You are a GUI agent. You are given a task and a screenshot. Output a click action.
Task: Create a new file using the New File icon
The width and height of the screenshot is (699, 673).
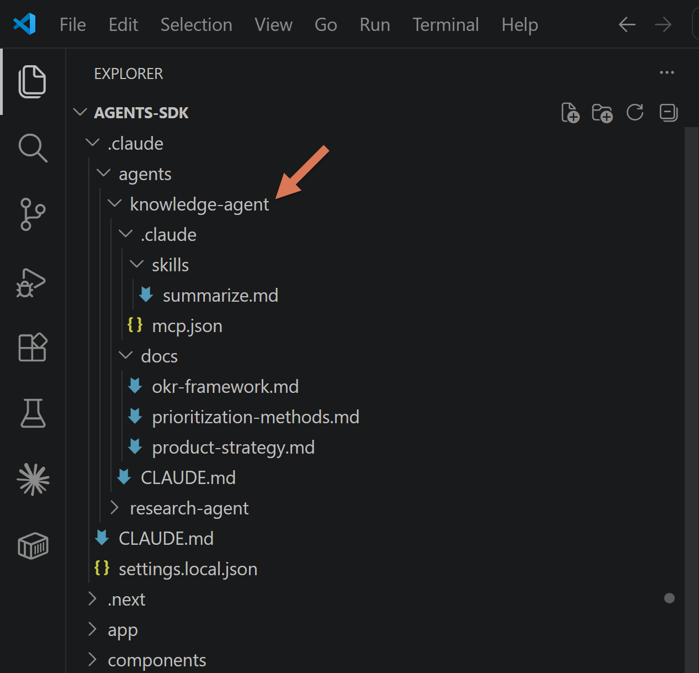tap(570, 112)
